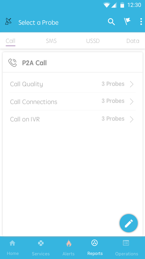
Task: Expand Call Quality chevron arrow
Action: (132, 84)
